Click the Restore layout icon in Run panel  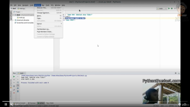14,86
